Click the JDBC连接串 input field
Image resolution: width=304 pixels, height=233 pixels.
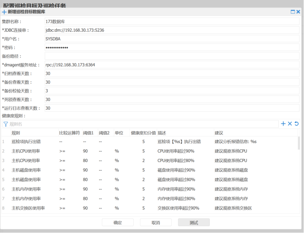coord(172,30)
